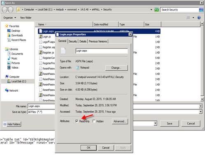Click inetpub segment in address breadcrumb
This screenshot has width=205, height=155.
tap(60, 9)
